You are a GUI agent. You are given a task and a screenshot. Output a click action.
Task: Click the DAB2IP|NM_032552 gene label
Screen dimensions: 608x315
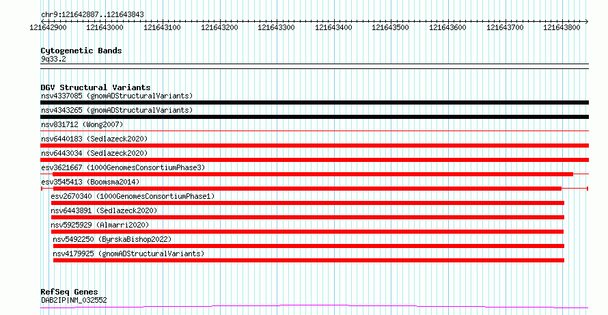74,300
